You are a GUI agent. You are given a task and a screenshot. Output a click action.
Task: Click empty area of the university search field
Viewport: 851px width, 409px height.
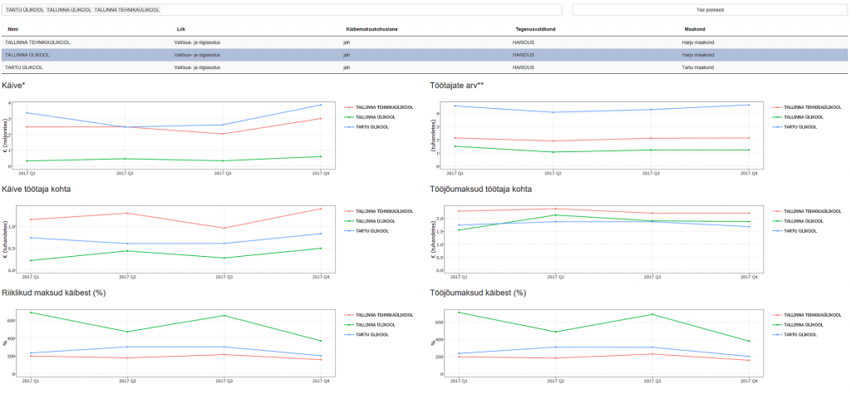pos(358,10)
